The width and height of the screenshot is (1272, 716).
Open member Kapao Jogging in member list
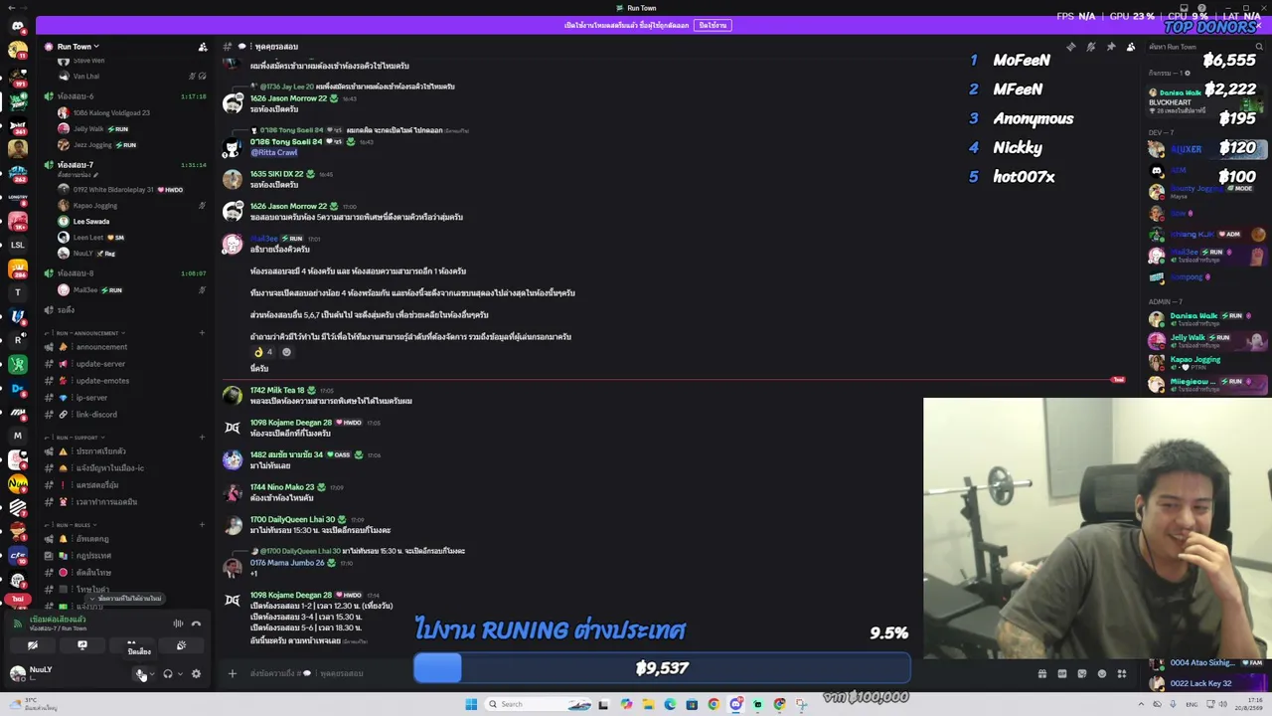tap(1206, 363)
